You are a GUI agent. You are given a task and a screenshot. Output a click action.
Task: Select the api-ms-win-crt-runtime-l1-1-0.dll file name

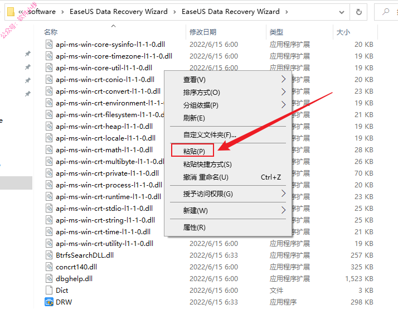coord(108,197)
